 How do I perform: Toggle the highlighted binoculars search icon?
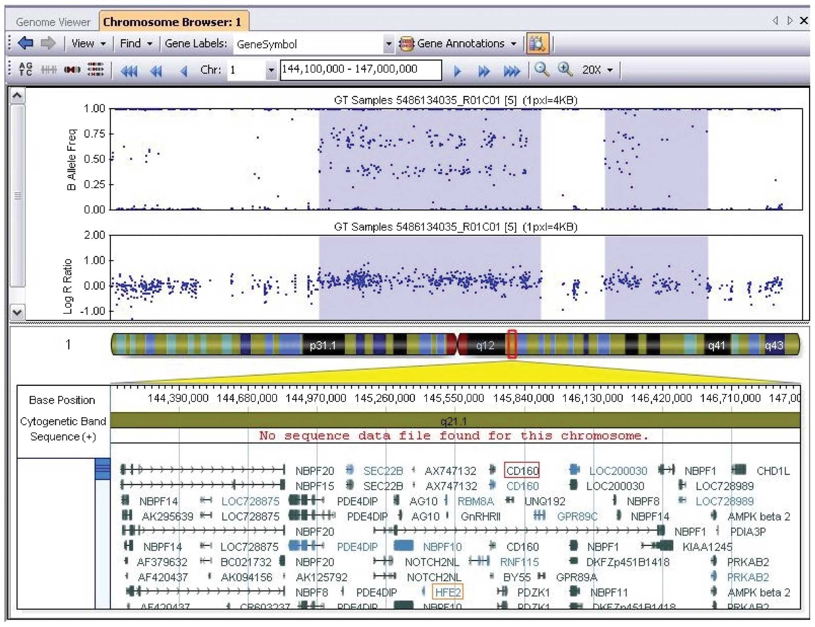click(537, 43)
